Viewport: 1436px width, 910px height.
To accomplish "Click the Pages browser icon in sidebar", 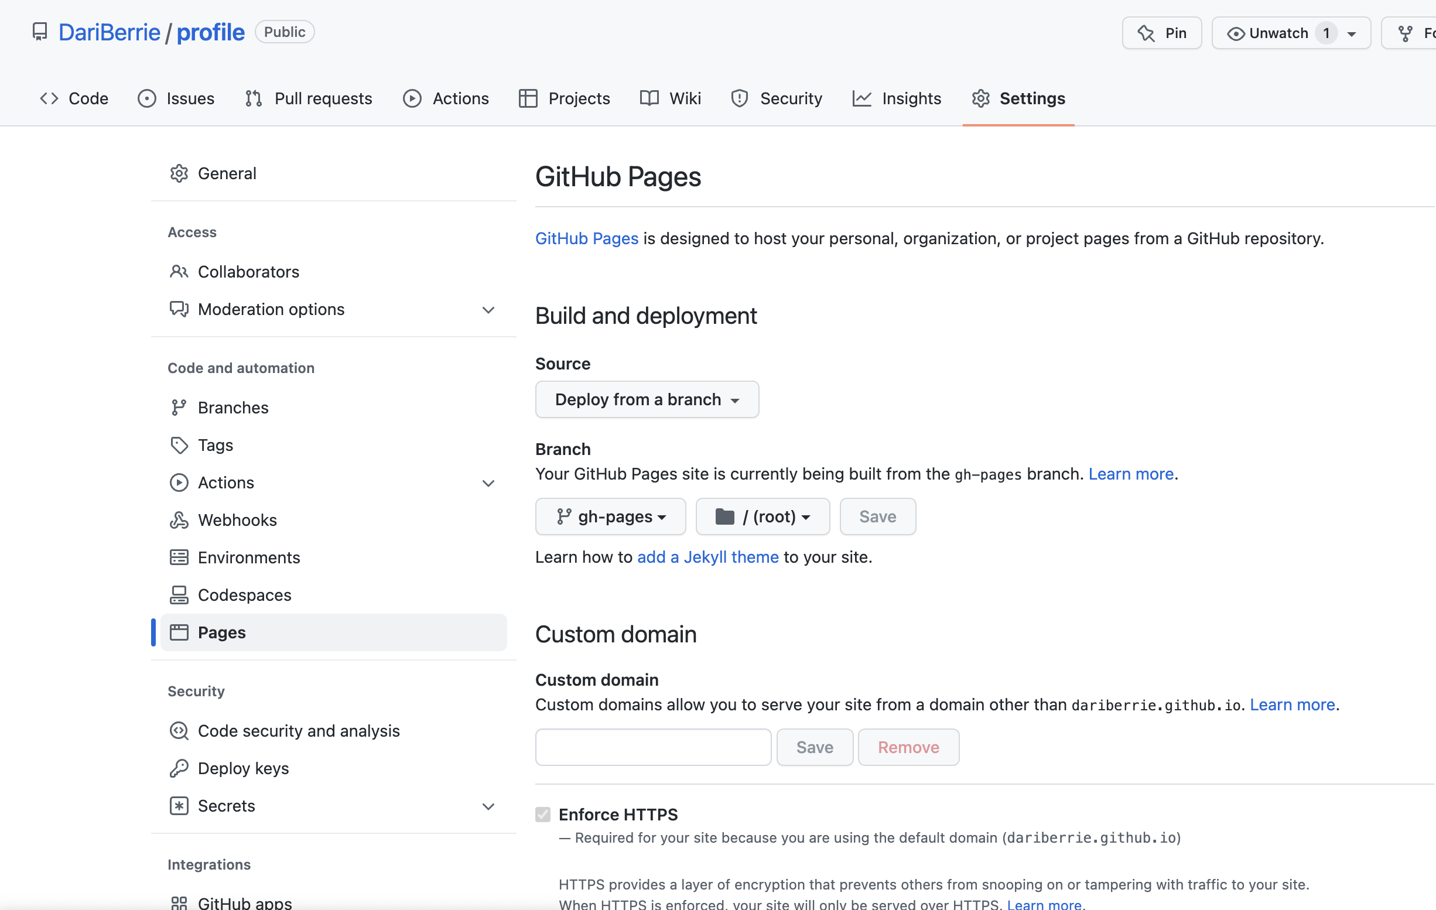I will [179, 632].
